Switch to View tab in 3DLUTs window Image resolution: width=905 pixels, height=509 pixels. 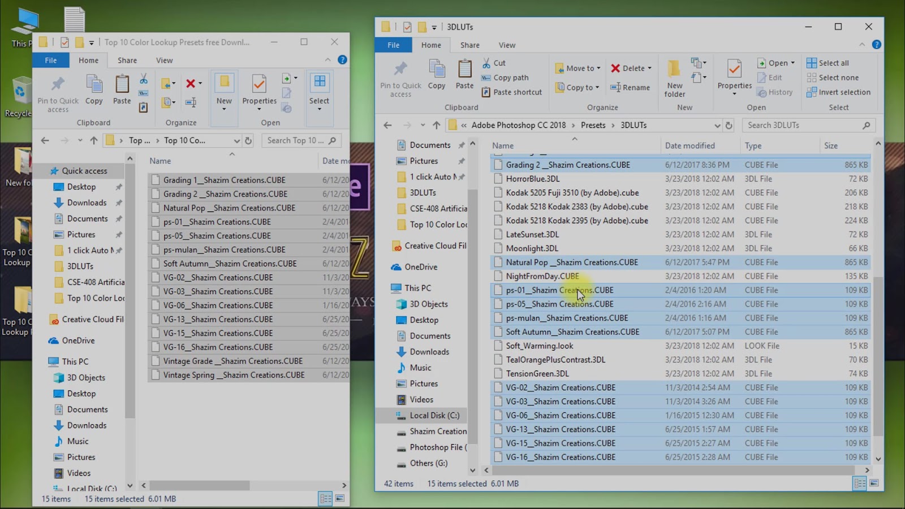(x=507, y=45)
